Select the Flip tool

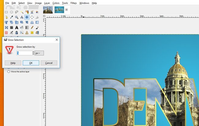coord(37,22)
